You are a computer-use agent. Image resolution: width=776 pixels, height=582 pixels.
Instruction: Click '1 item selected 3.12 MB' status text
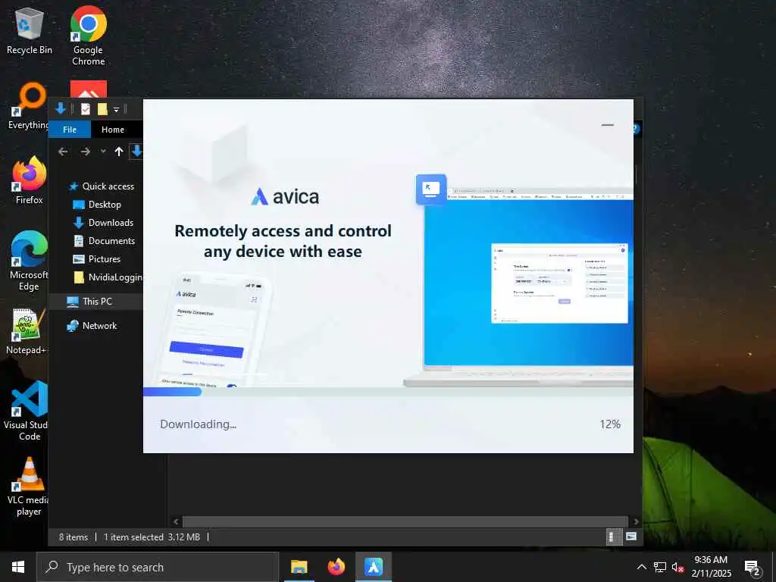152,537
